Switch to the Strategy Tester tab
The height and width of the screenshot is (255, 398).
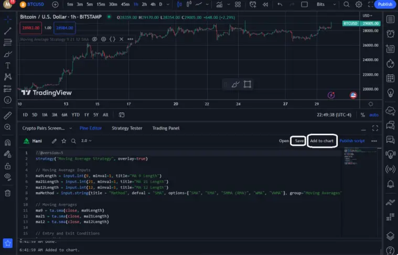tap(127, 128)
